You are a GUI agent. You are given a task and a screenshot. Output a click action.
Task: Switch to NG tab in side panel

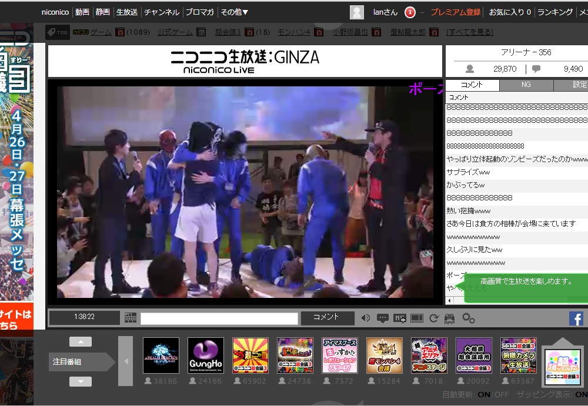[x=526, y=85]
